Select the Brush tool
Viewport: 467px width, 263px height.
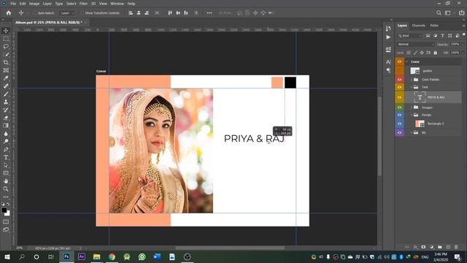click(6, 94)
